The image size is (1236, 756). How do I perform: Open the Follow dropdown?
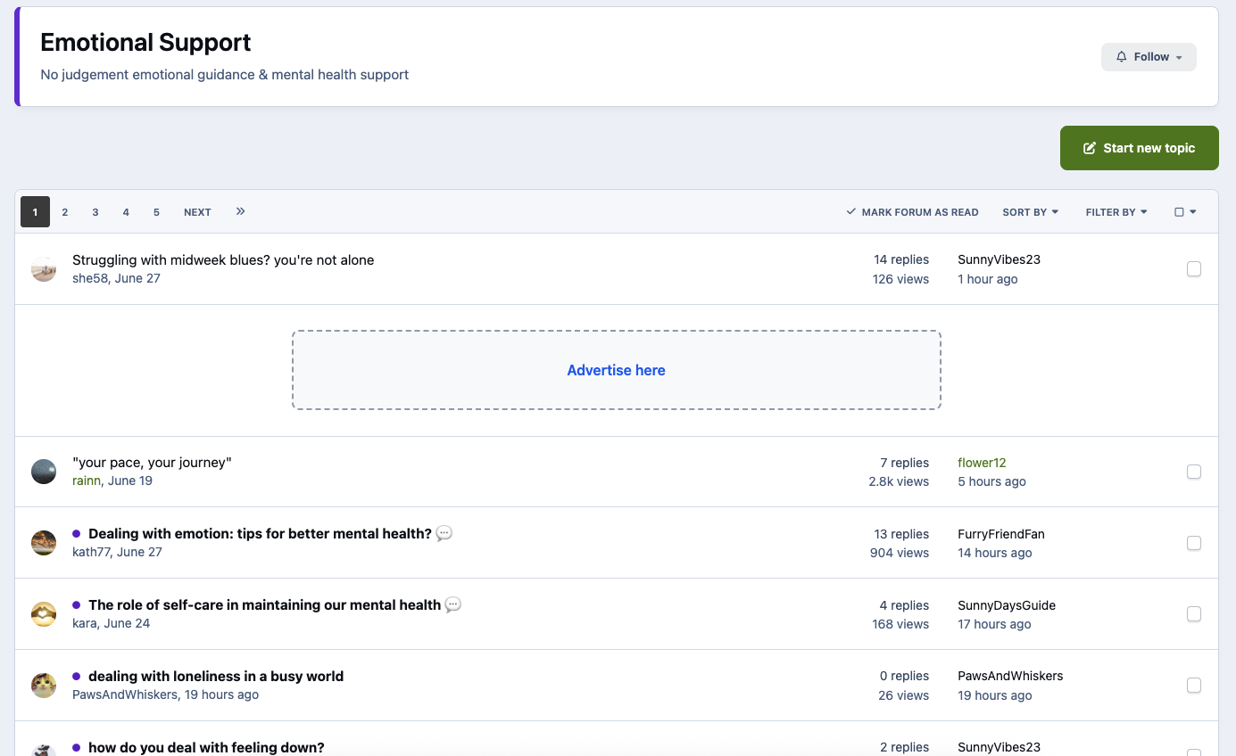click(x=1149, y=57)
